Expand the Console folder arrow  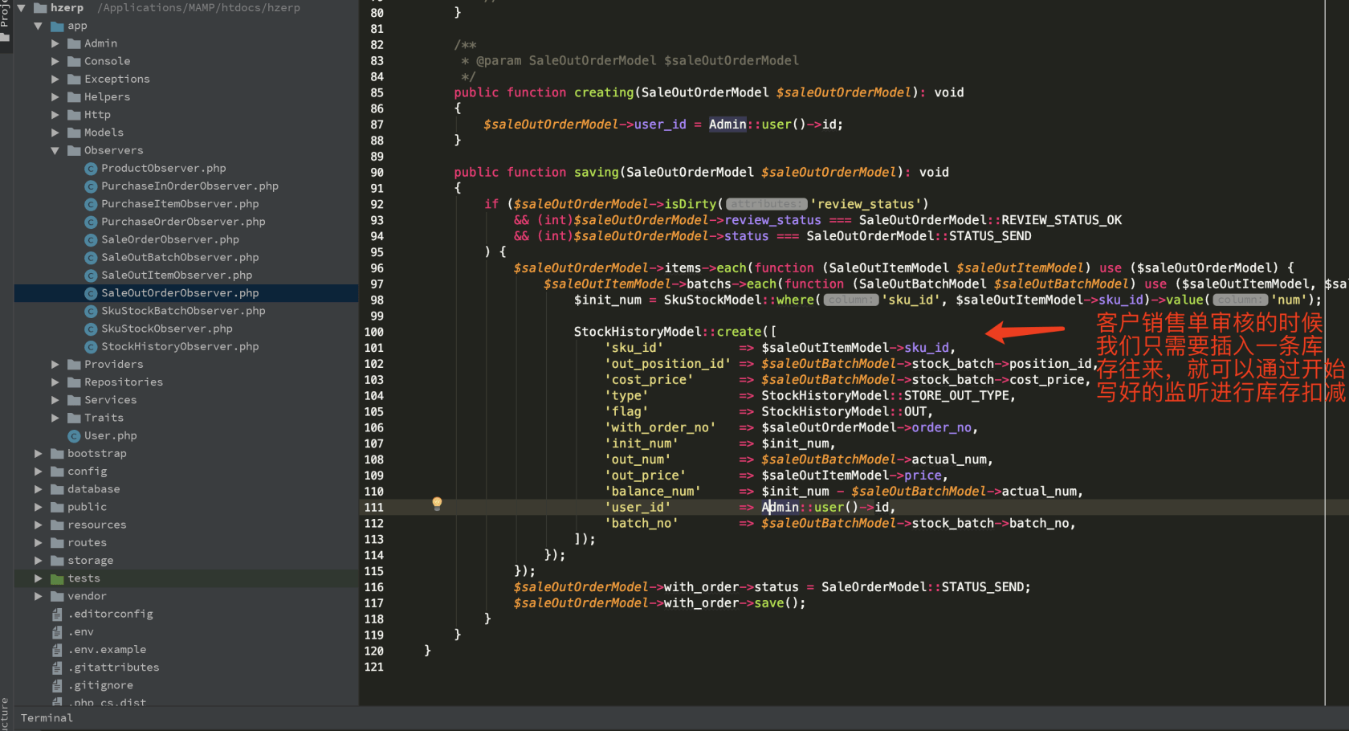coord(55,61)
